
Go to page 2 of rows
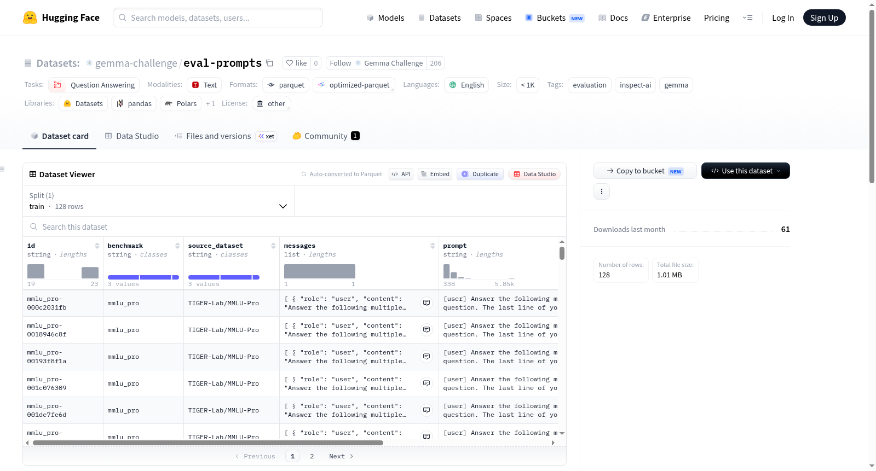point(312,456)
